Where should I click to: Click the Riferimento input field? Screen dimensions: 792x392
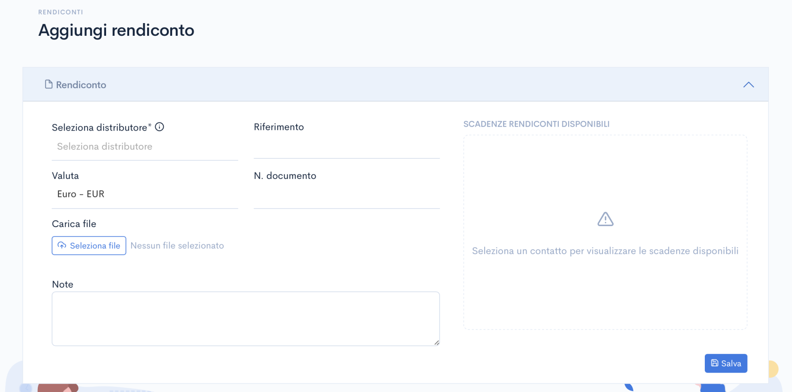click(346, 147)
